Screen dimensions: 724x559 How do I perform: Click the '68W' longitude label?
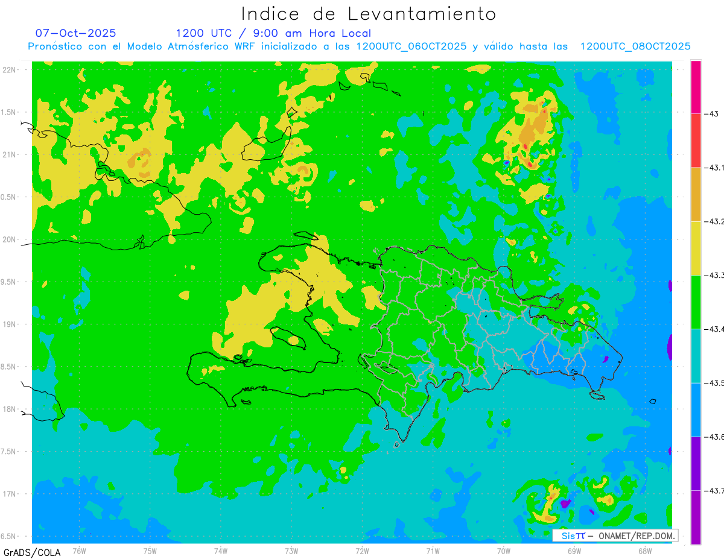coord(645,551)
